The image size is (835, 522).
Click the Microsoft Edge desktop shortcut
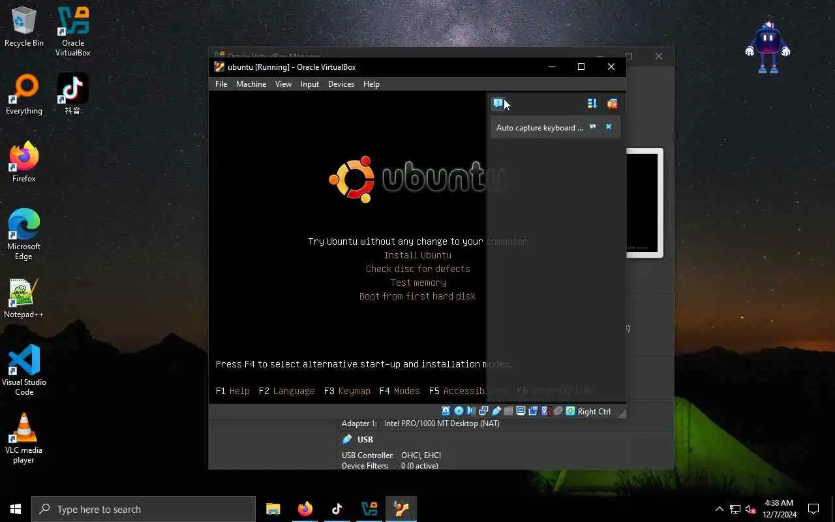(x=24, y=235)
